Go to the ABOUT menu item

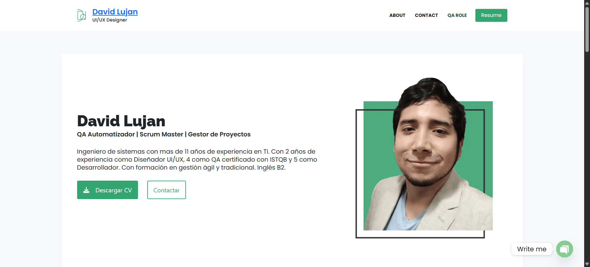coord(397,15)
